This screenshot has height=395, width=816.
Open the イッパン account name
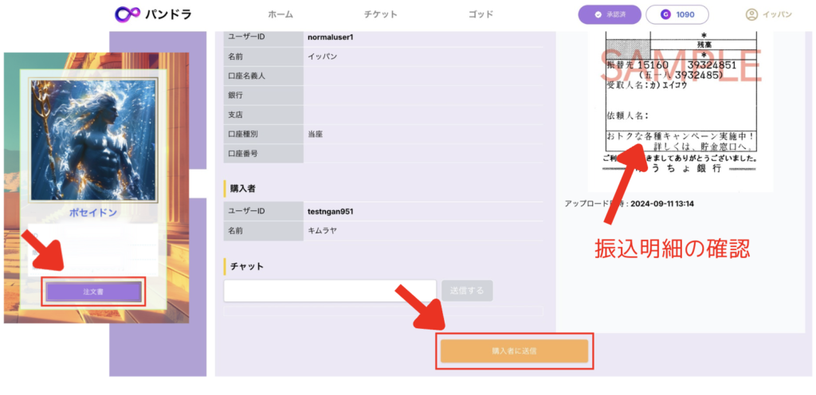click(x=777, y=14)
